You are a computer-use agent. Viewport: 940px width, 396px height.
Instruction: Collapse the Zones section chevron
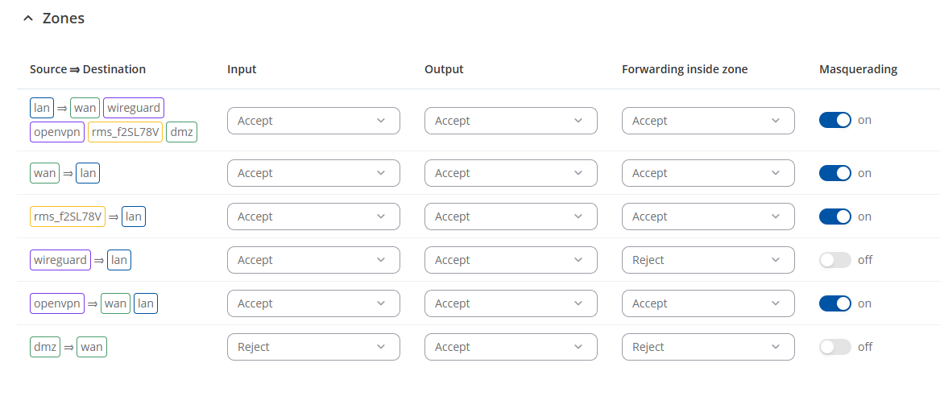tap(28, 18)
